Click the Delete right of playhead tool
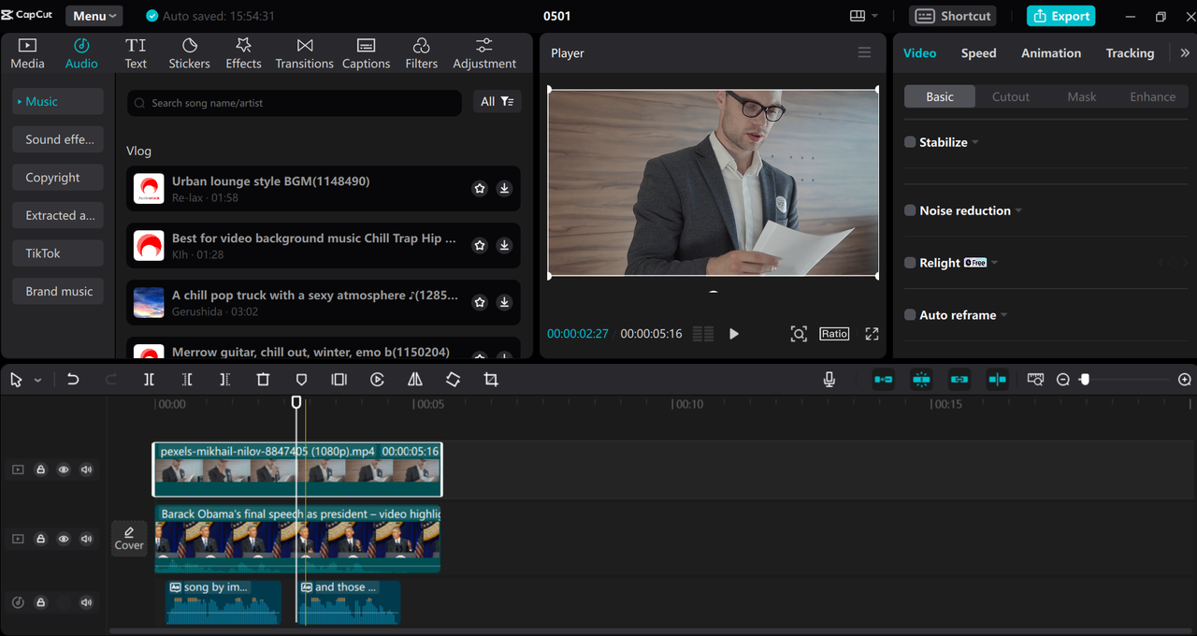1197x636 pixels. click(224, 380)
